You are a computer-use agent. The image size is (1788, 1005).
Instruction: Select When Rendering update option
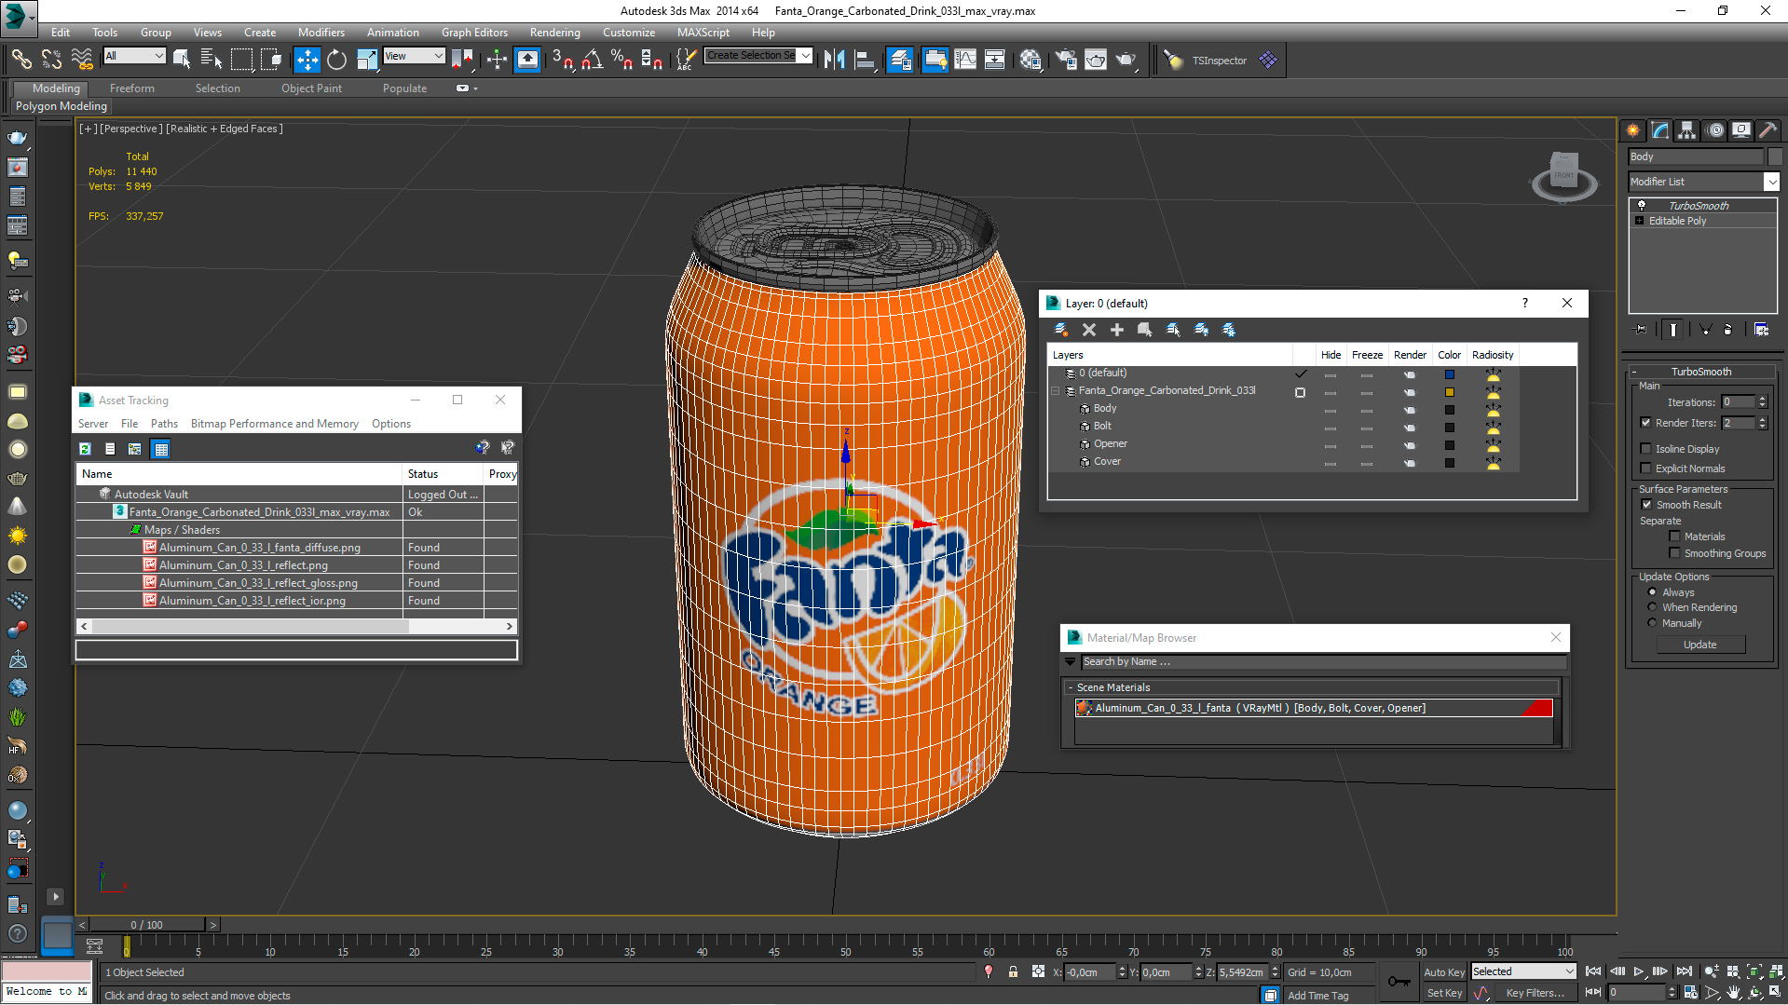[1652, 607]
